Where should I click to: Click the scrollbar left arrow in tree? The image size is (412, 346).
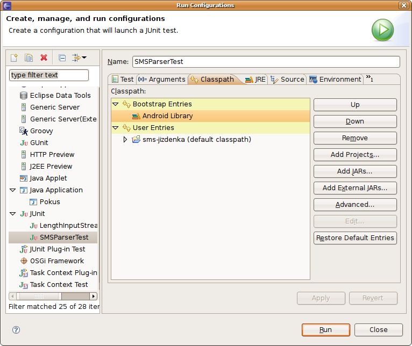point(12,297)
